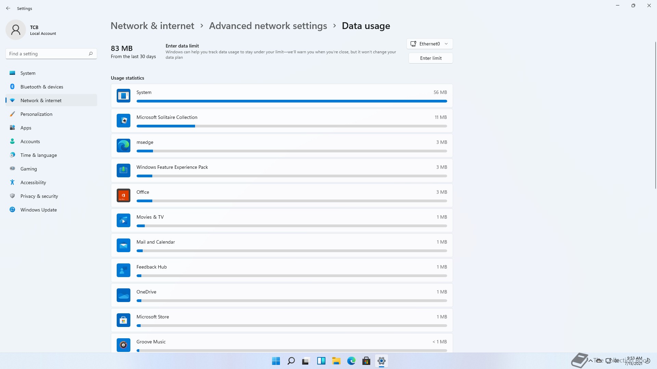Click the Mail and Calendar label
Viewport: 657px width, 369px height.
(x=156, y=242)
